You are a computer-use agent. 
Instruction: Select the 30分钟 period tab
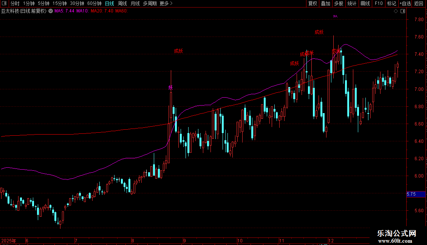pyautogui.click(x=77, y=3)
